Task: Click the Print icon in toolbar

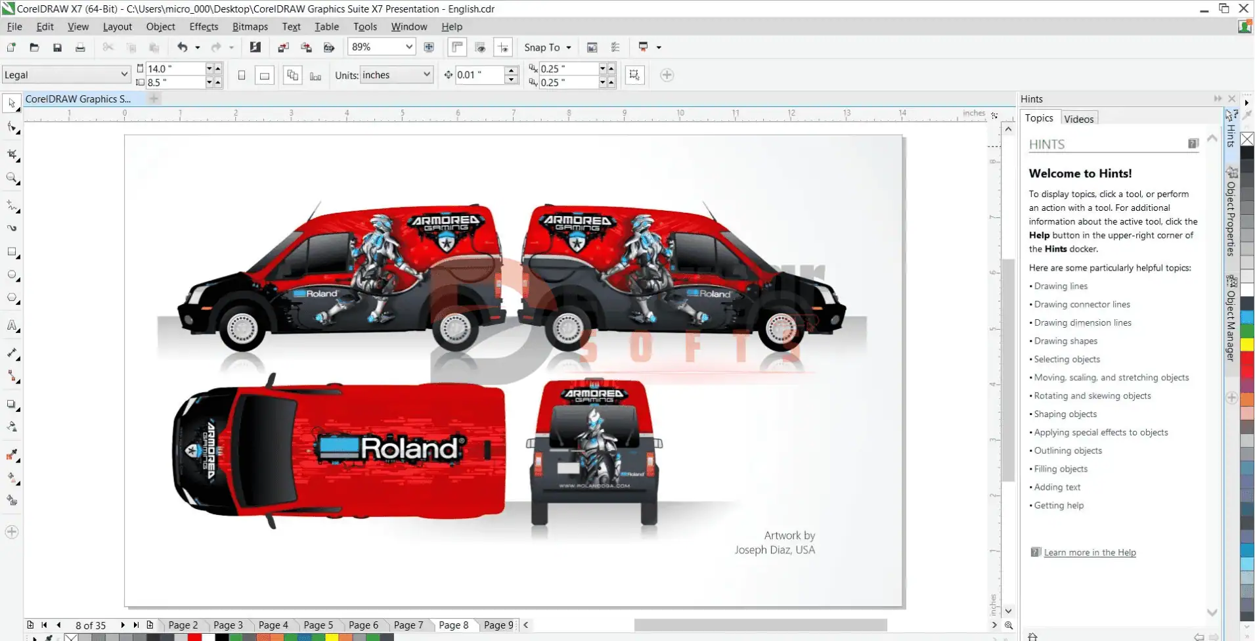Action: 80,47
